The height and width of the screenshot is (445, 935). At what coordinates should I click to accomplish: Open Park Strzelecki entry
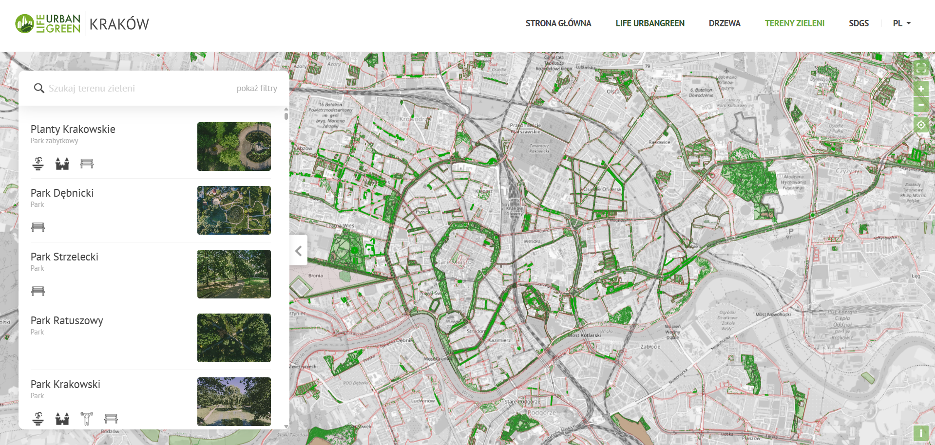click(64, 257)
